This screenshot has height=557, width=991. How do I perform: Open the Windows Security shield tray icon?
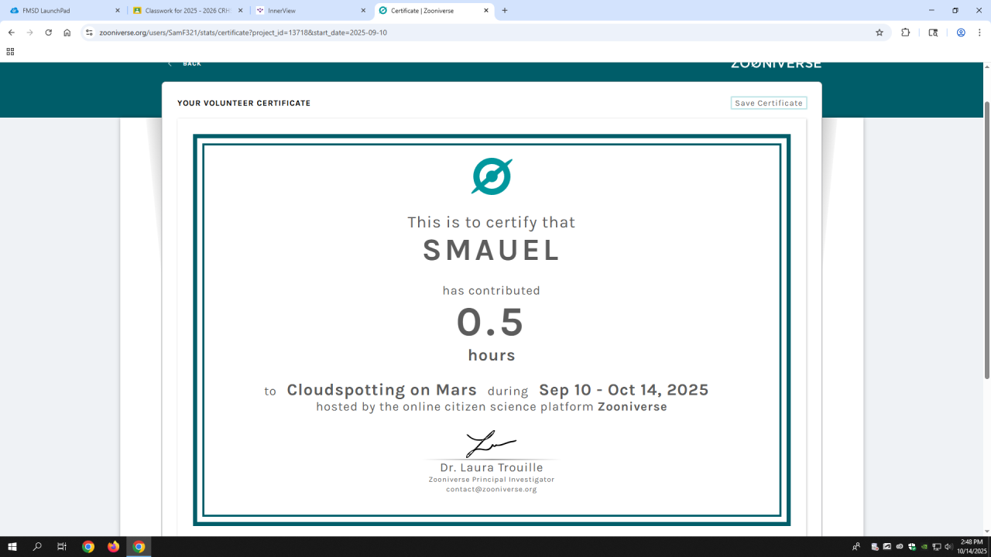912,547
